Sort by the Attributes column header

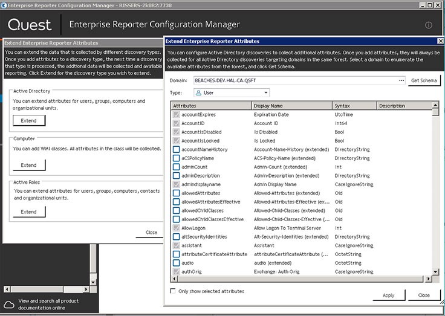pos(211,106)
